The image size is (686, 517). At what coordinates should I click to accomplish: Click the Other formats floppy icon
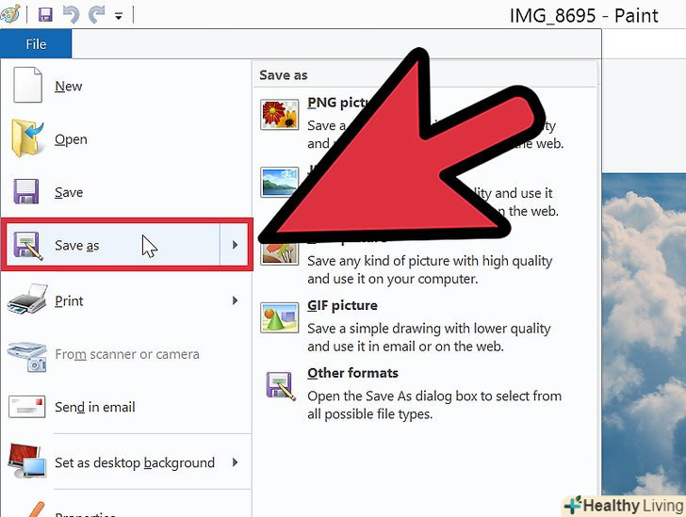click(281, 386)
